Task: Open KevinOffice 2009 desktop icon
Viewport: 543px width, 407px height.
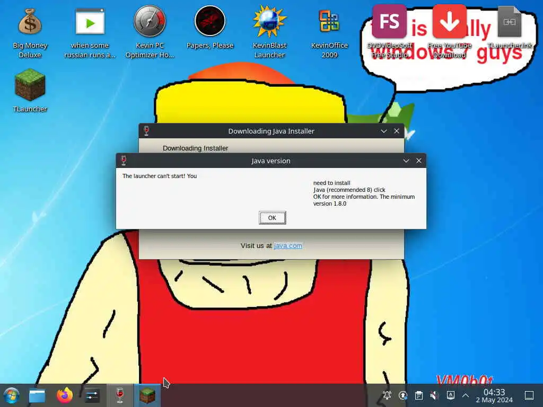Action: (x=329, y=33)
